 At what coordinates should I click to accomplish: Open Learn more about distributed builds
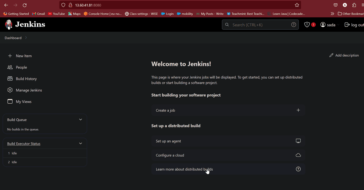228,169
